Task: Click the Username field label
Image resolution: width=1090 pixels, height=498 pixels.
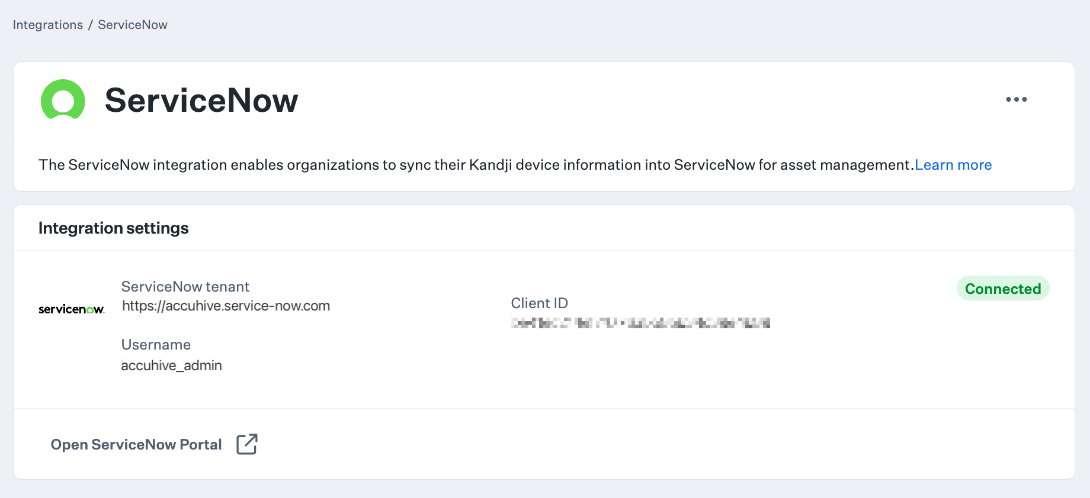Action: pyautogui.click(x=156, y=344)
